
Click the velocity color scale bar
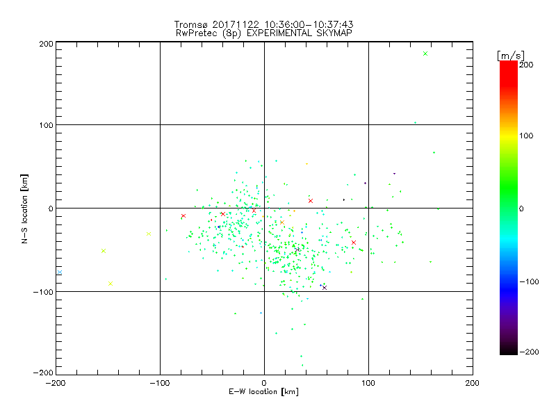coord(509,208)
